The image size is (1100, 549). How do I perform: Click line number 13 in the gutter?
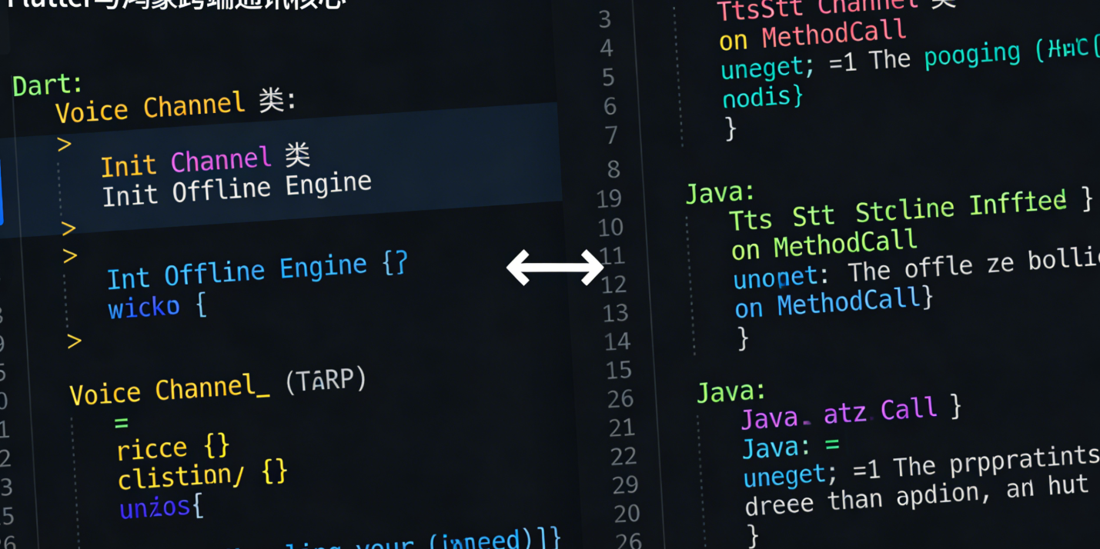[x=616, y=314]
